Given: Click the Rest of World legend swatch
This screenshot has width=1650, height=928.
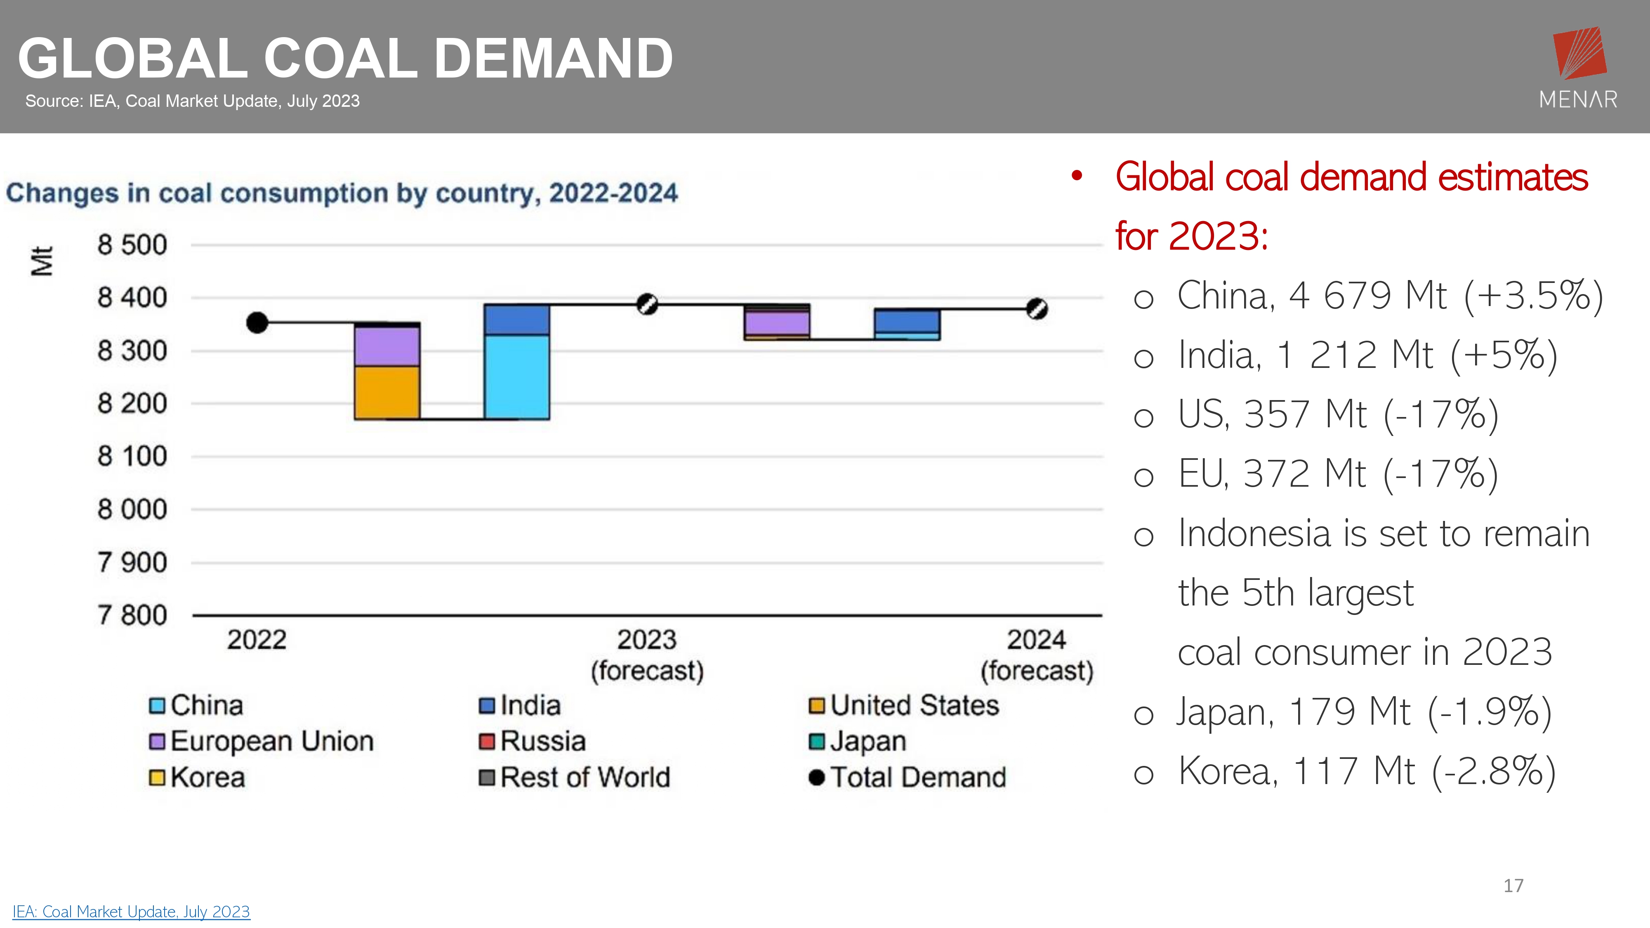Looking at the screenshot, I should (487, 777).
